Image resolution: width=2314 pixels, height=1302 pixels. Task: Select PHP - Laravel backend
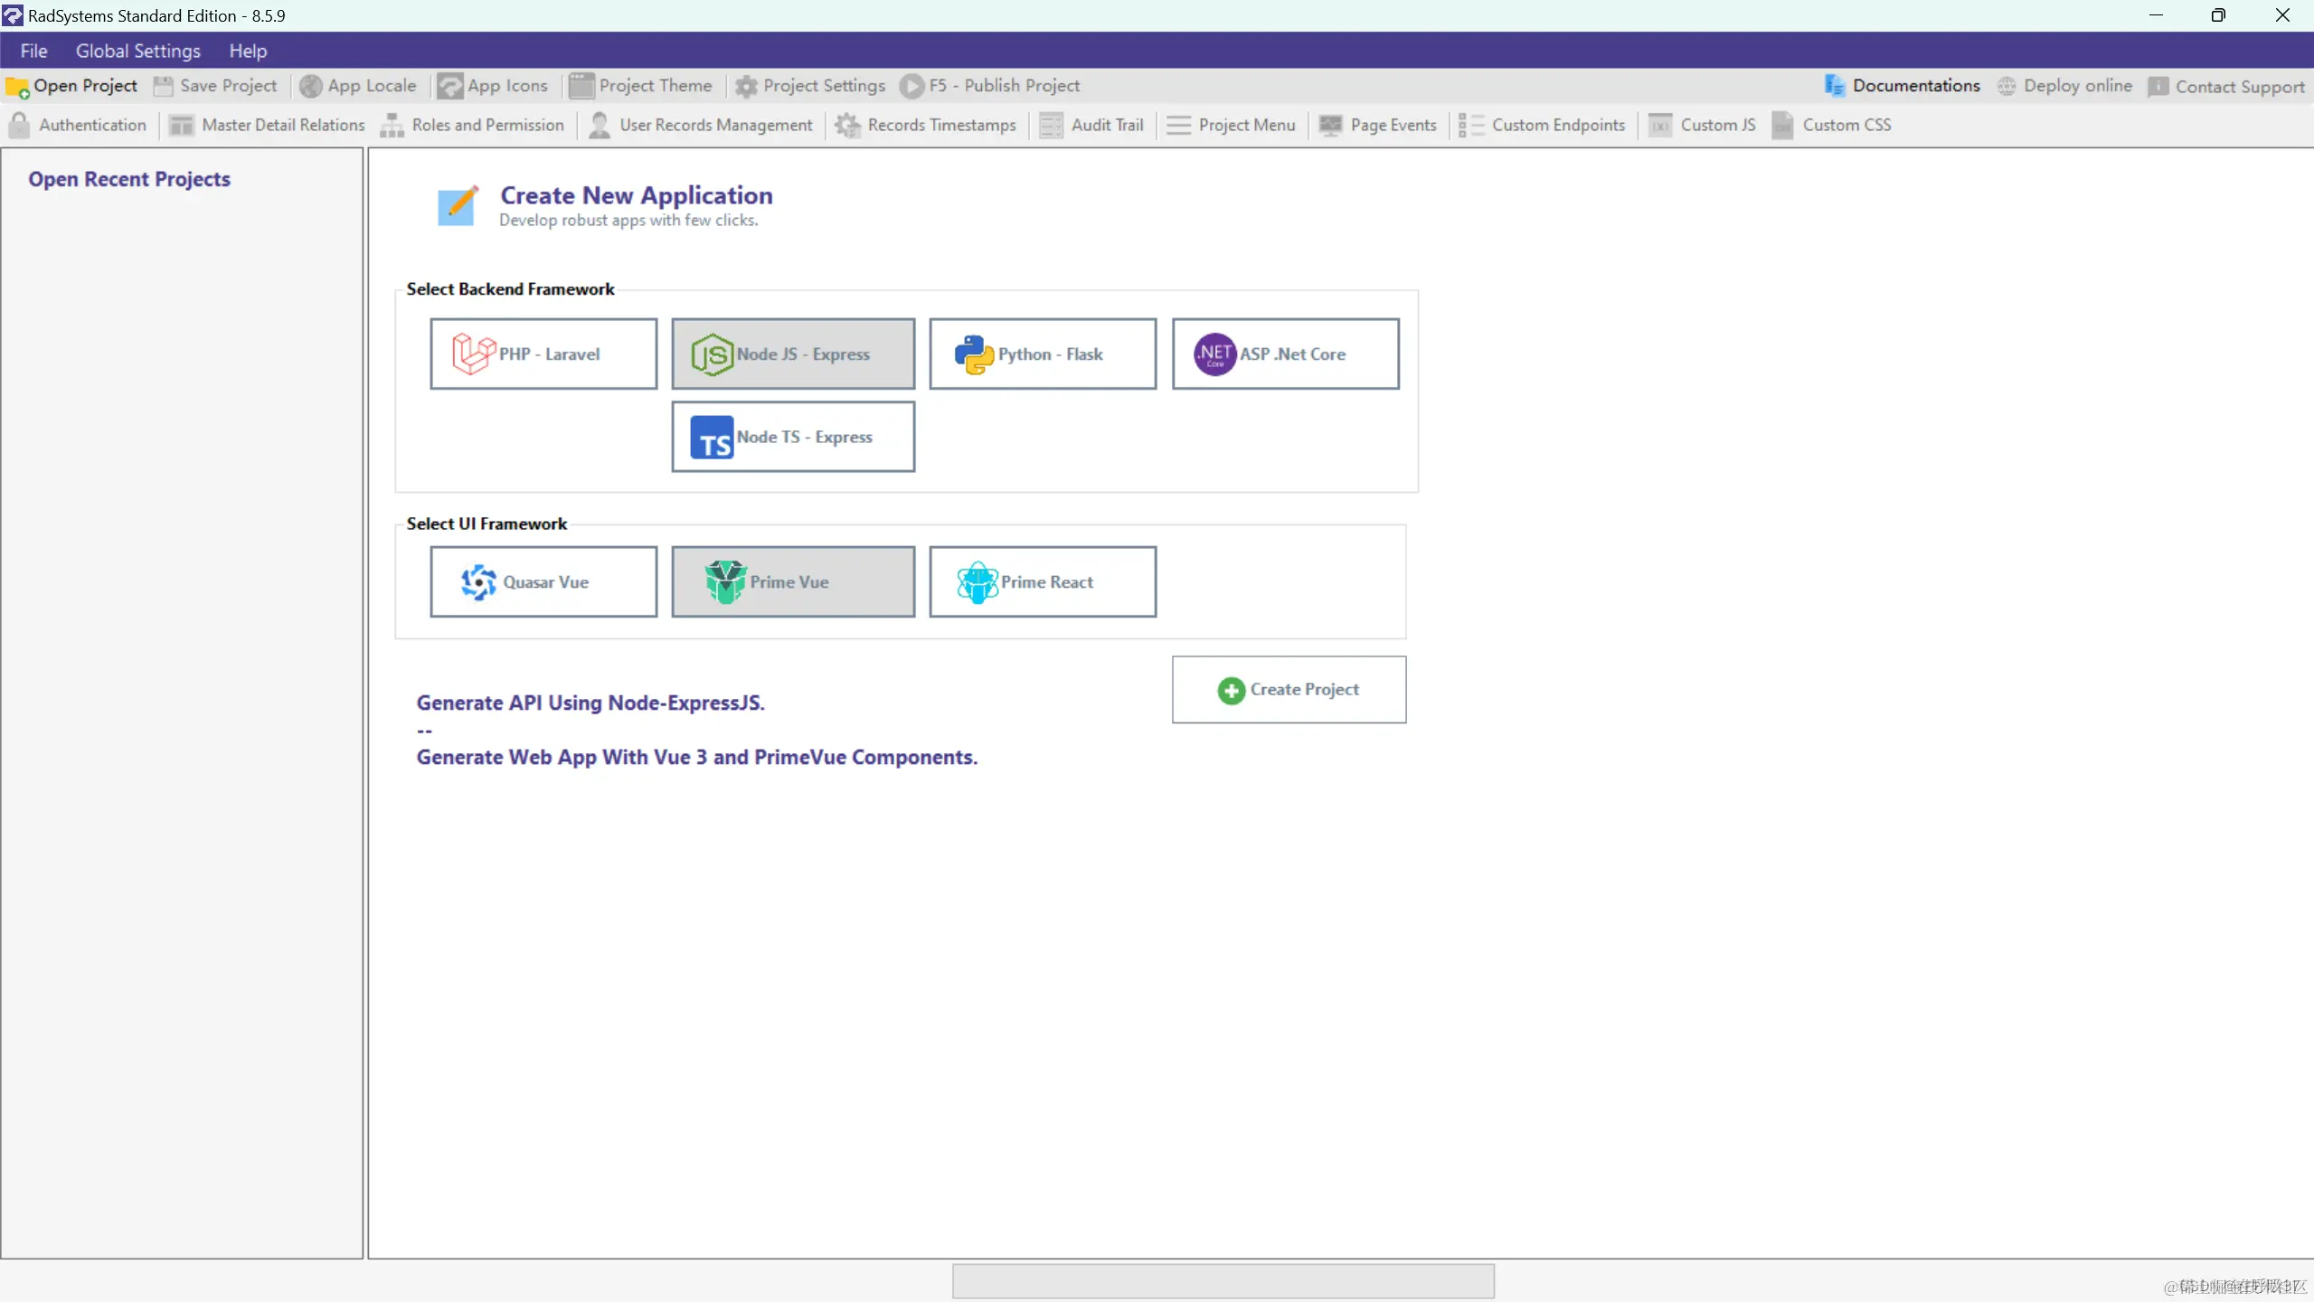coord(543,354)
